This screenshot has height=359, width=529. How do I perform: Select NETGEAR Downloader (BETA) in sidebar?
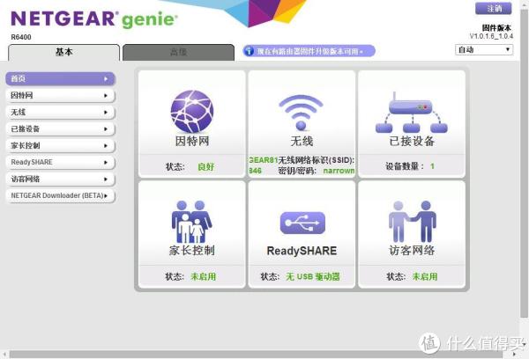60,195
